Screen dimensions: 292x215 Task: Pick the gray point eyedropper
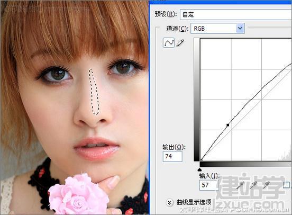(253, 185)
